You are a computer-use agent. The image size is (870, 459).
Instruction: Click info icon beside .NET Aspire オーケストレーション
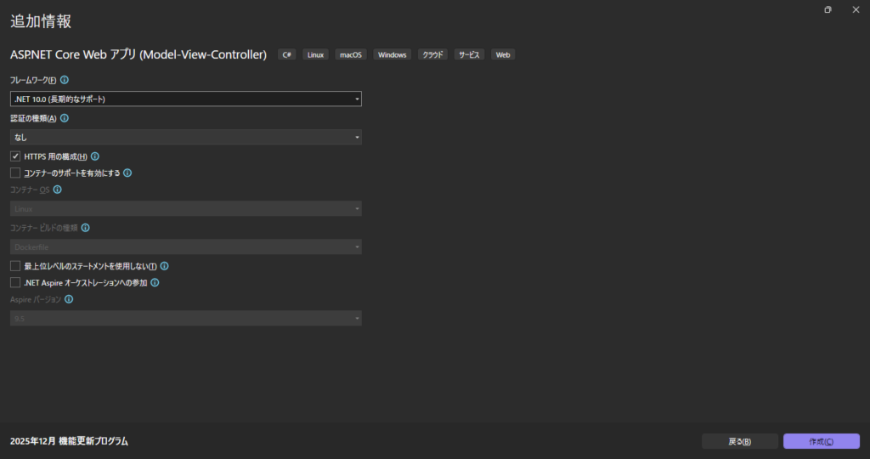[x=155, y=282]
